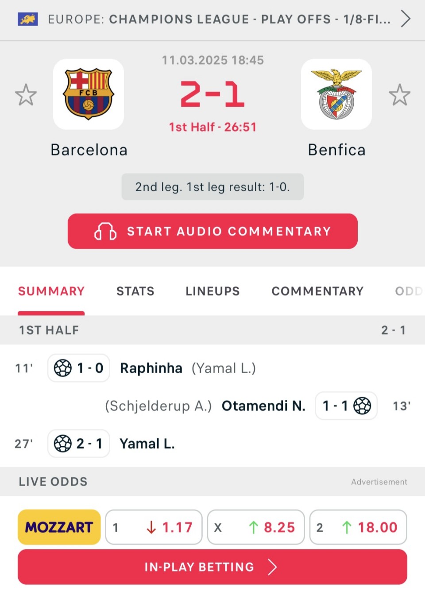425x595 pixels.
Task: Open In-Play Betting with arrow
Action: tap(212, 567)
